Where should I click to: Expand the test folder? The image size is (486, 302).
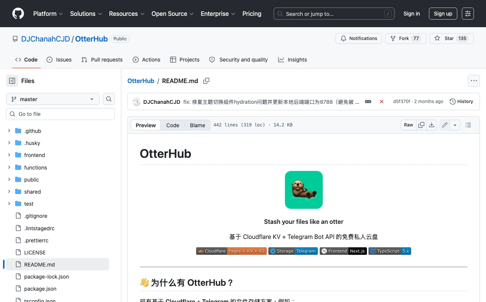coord(9,203)
